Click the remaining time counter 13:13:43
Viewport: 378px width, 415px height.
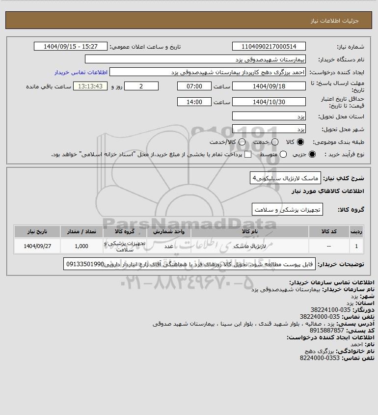coord(90,86)
